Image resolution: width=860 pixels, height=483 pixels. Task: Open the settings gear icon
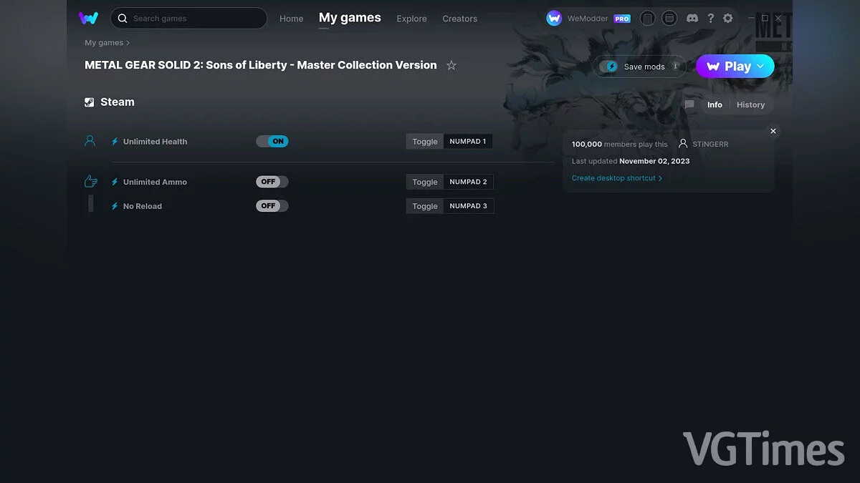[728, 19]
